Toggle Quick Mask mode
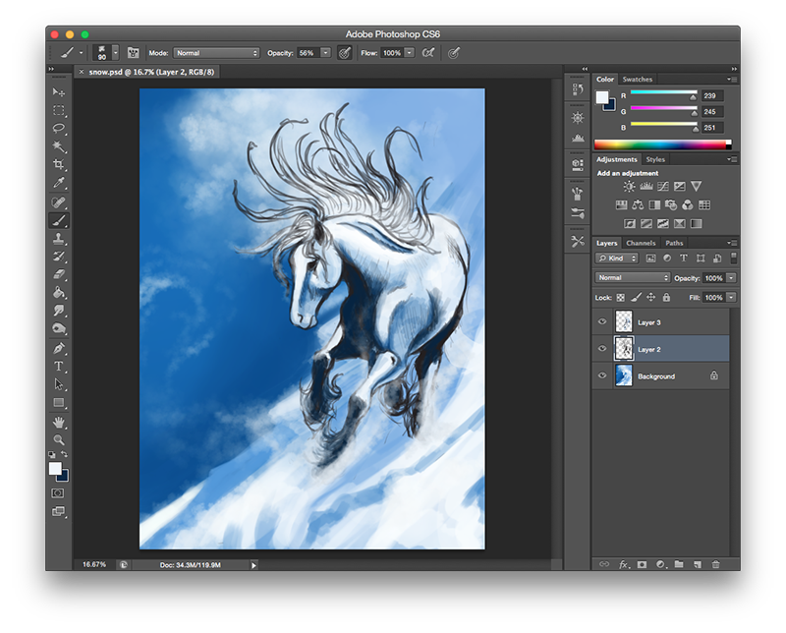The image size is (786, 633). pos(58,493)
